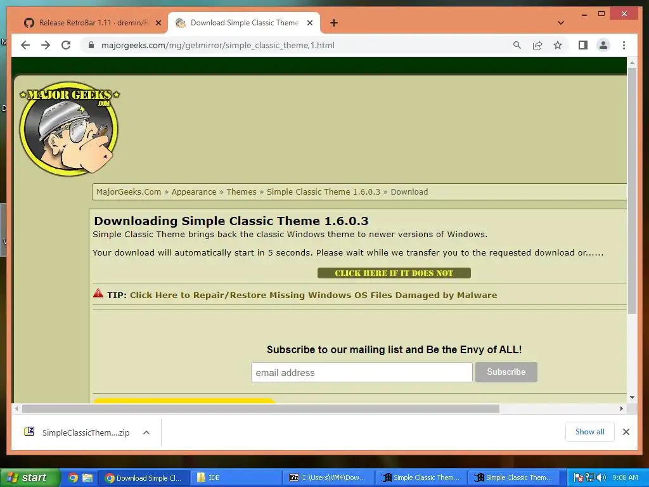Switch to second Simple Classic Them... taskbar window

tap(513, 477)
